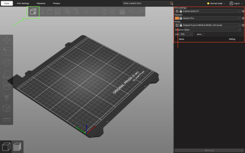Click the gear icon beside Filament preset
This screenshot has width=245, height=153.
tap(243, 18)
